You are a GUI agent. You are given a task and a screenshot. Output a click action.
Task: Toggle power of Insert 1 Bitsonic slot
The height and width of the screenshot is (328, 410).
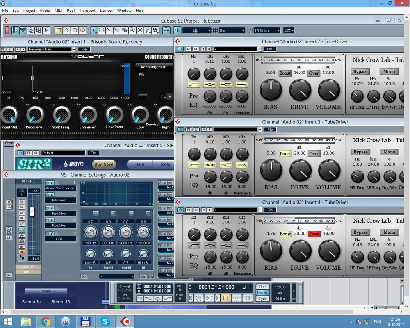(47, 182)
